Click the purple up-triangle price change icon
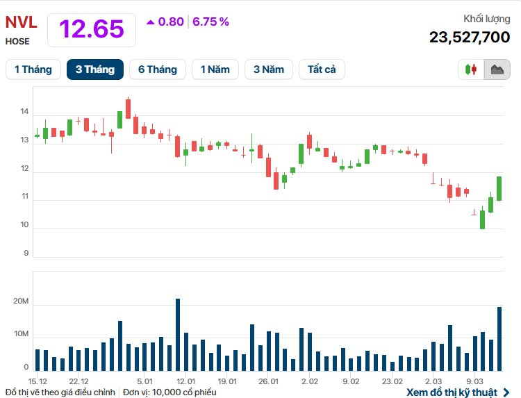This screenshot has height=398, width=521. 150,22
